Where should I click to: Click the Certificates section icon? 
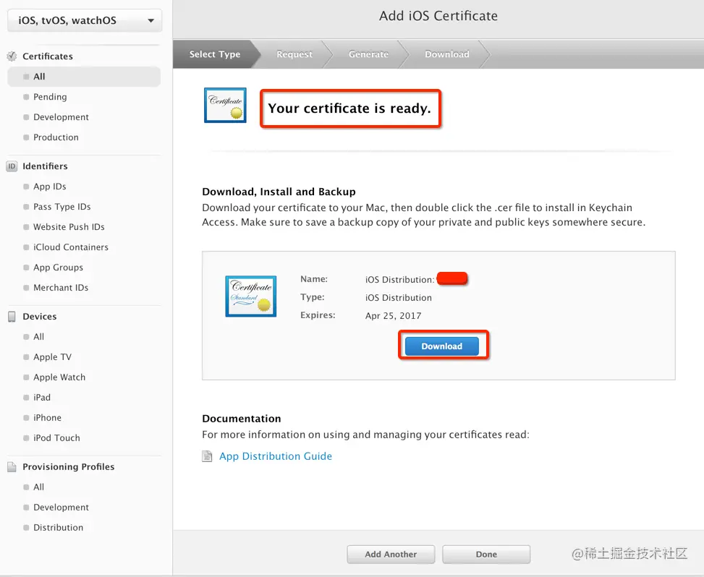pyautogui.click(x=12, y=56)
